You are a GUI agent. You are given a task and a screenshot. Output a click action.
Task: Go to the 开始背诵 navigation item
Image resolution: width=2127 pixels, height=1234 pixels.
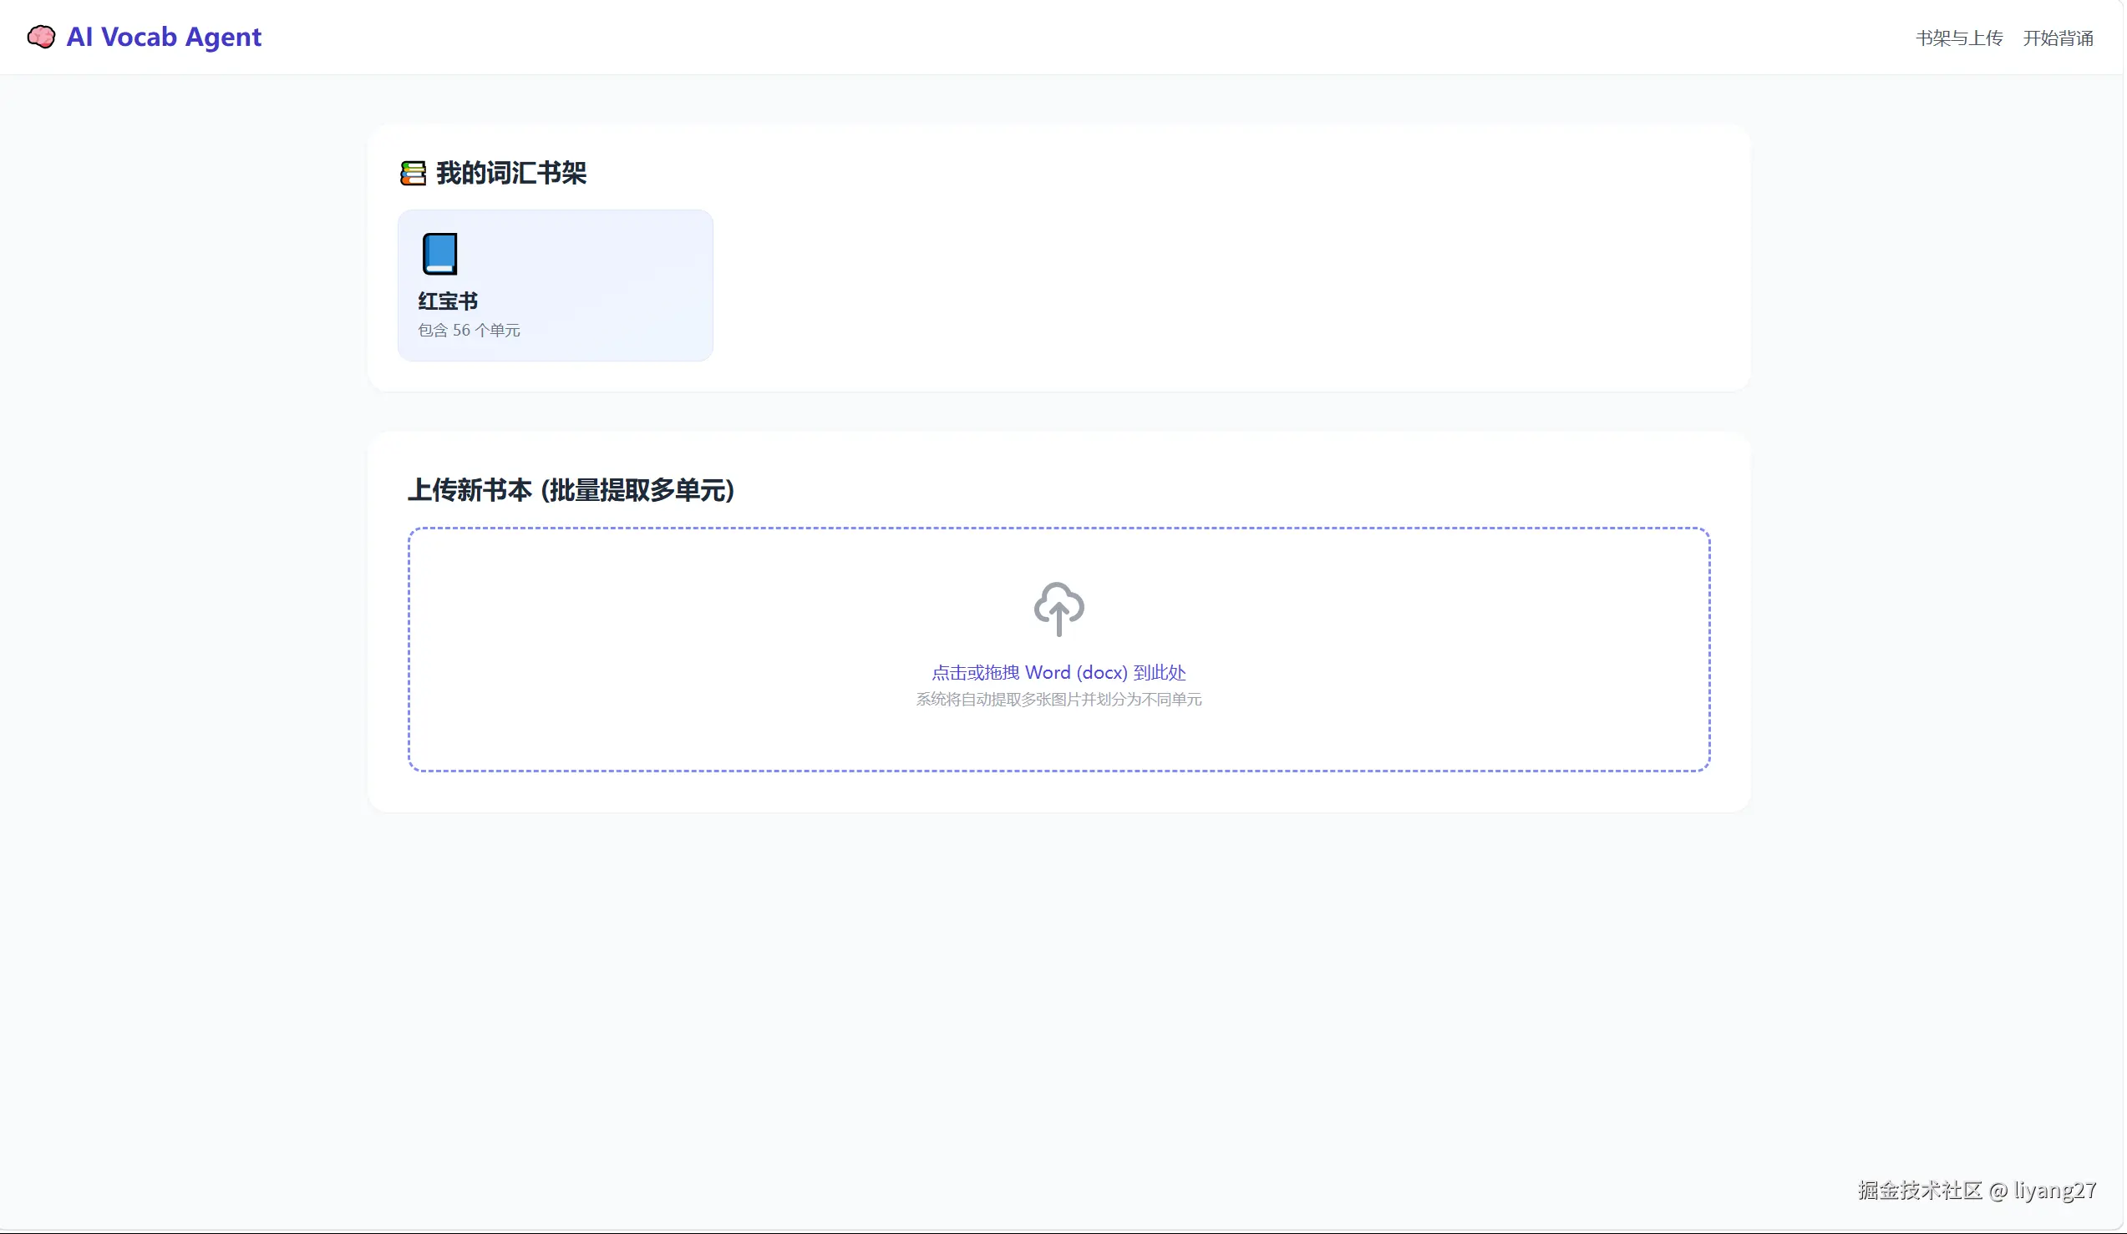click(2058, 38)
